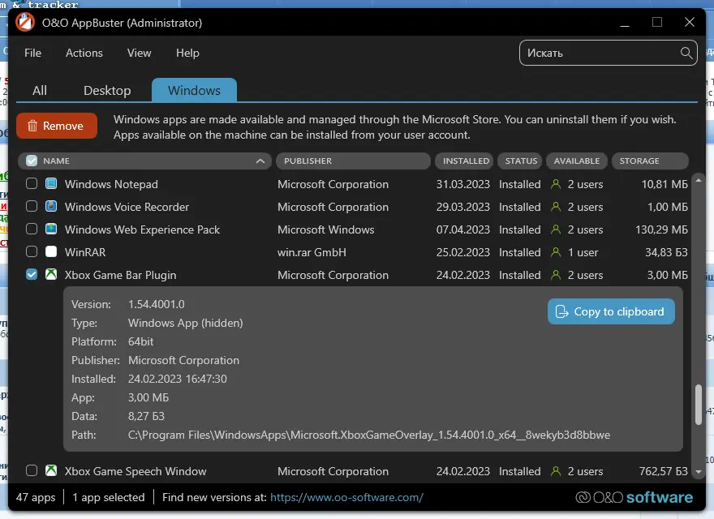This screenshot has height=519, width=714.
Task: Click the O&O AppBuster logo icon
Action: [25, 22]
